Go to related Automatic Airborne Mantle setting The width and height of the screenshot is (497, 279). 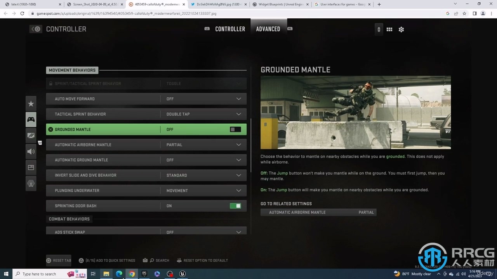[318, 212]
